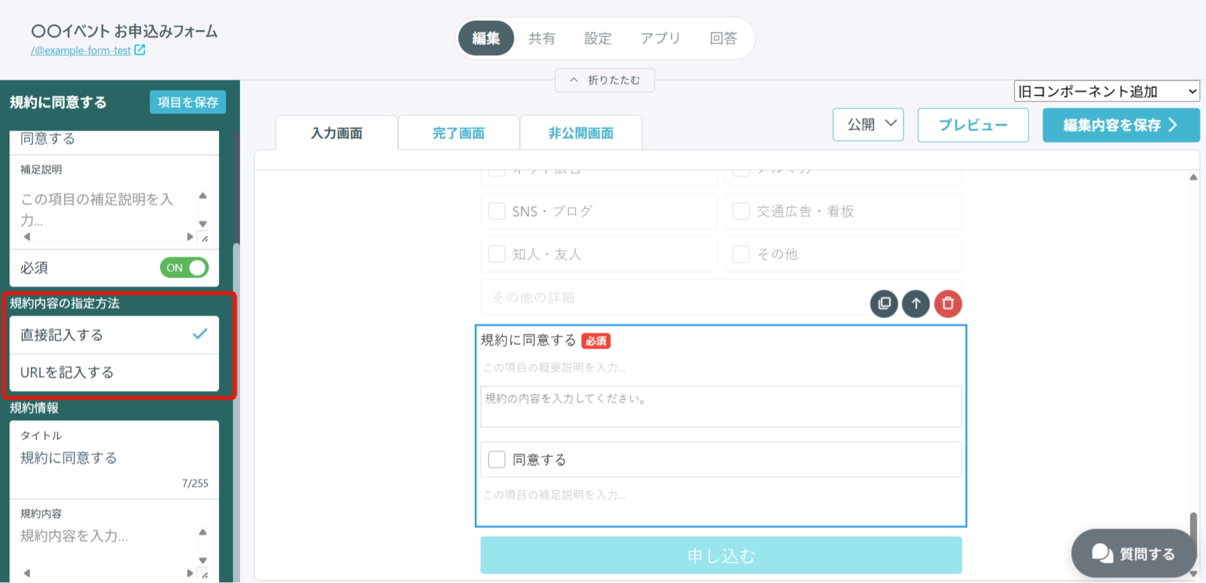Click the up arrow in 補足説明 textarea
1206x583 pixels.
coord(203,195)
